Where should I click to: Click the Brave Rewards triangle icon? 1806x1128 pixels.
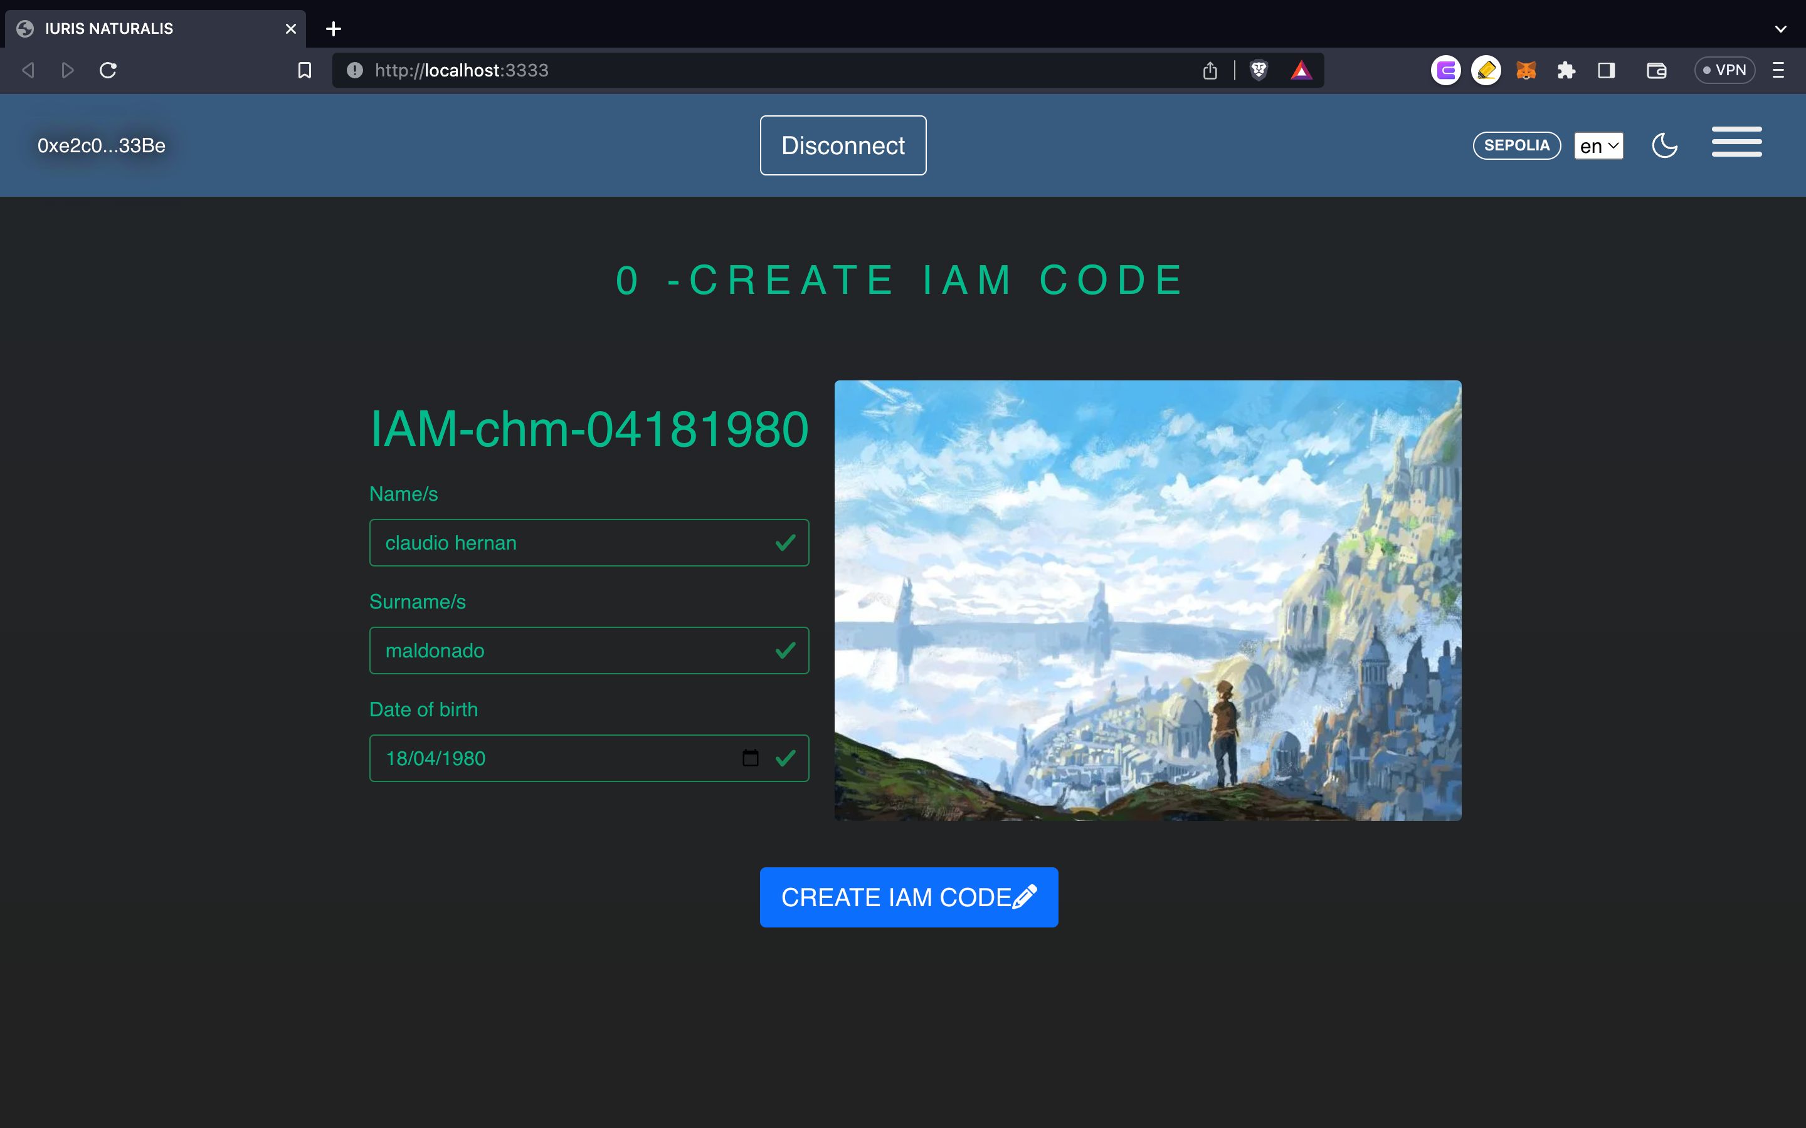tap(1301, 70)
